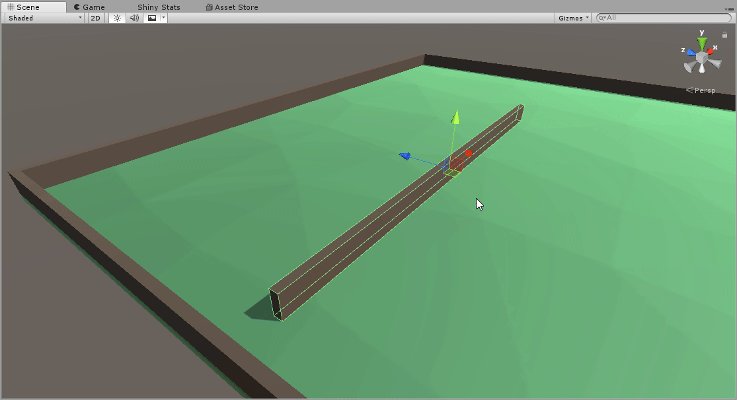This screenshot has height=400, width=737.
Task: Open the Shiny Stats tab
Action: pyautogui.click(x=158, y=7)
